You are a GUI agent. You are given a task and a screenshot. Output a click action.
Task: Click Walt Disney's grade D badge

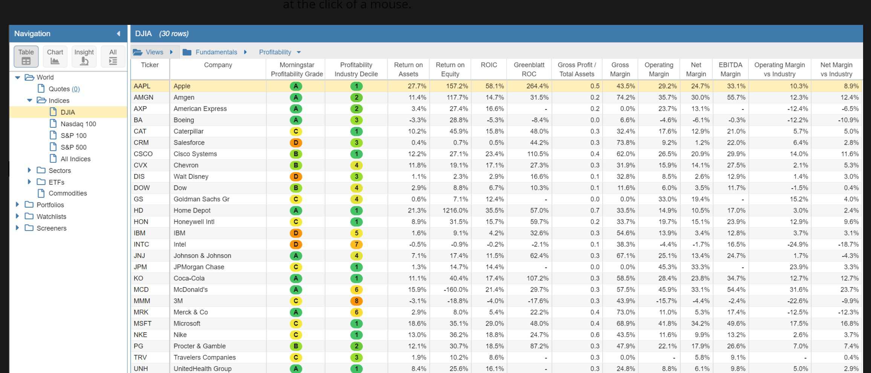pos(296,177)
